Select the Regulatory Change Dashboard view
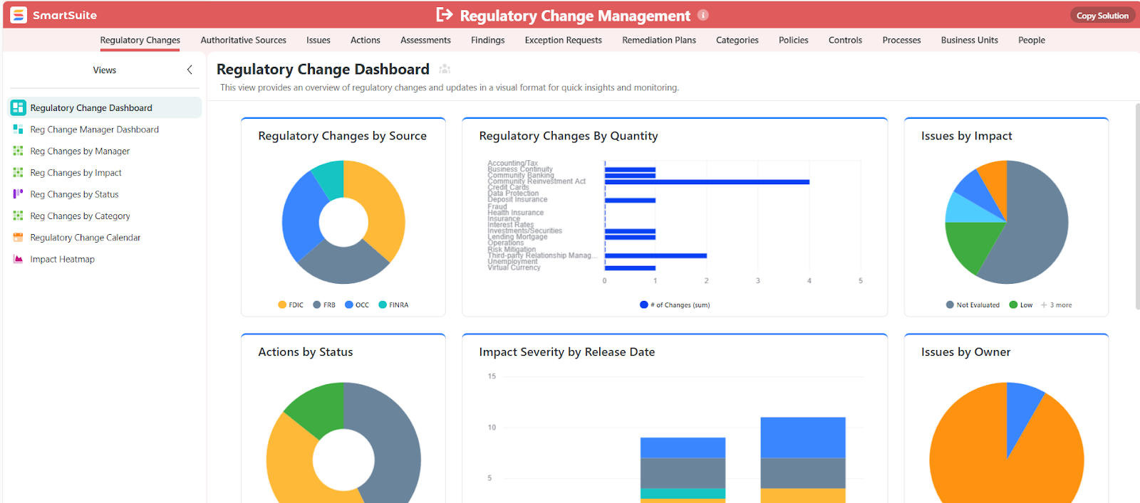This screenshot has width=1140, height=503. click(x=105, y=107)
